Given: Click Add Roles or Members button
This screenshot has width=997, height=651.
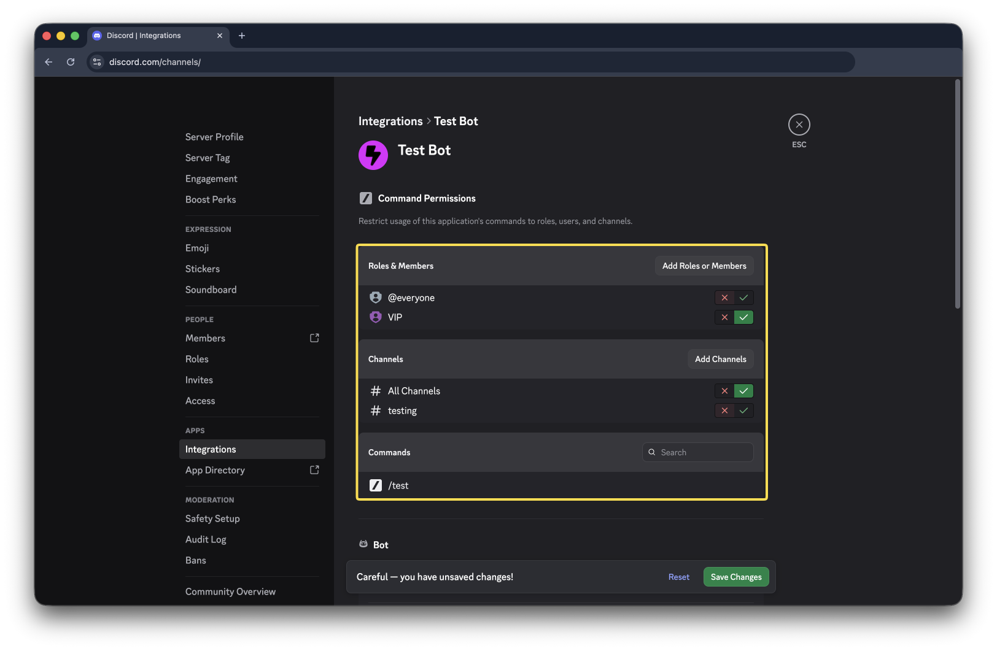Looking at the screenshot, I should click(704, 266).
